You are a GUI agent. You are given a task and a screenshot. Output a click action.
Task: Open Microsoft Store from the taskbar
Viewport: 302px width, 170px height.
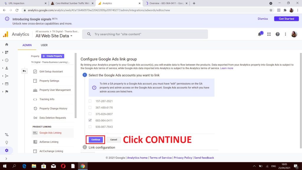point(44,166)
